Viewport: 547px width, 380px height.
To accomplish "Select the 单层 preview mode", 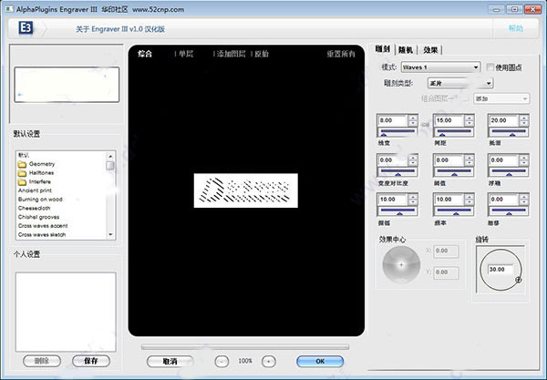I will pyautogui.click(x=186, y=54).
